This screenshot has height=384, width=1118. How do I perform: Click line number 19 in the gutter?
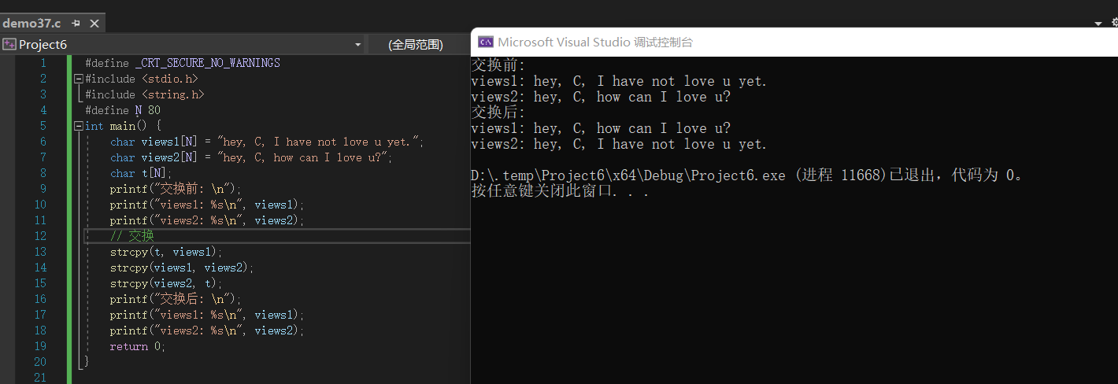point(40,346)
